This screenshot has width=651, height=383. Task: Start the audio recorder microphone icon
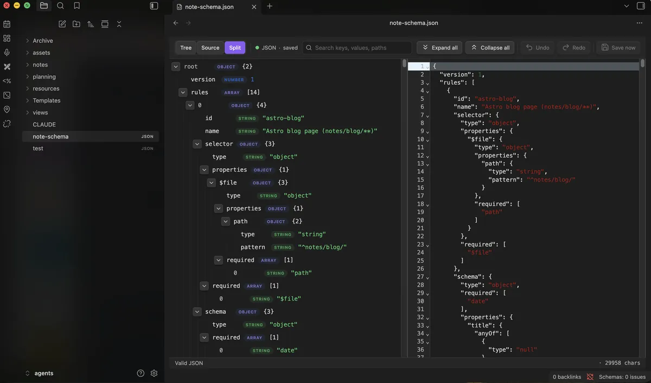7,53
